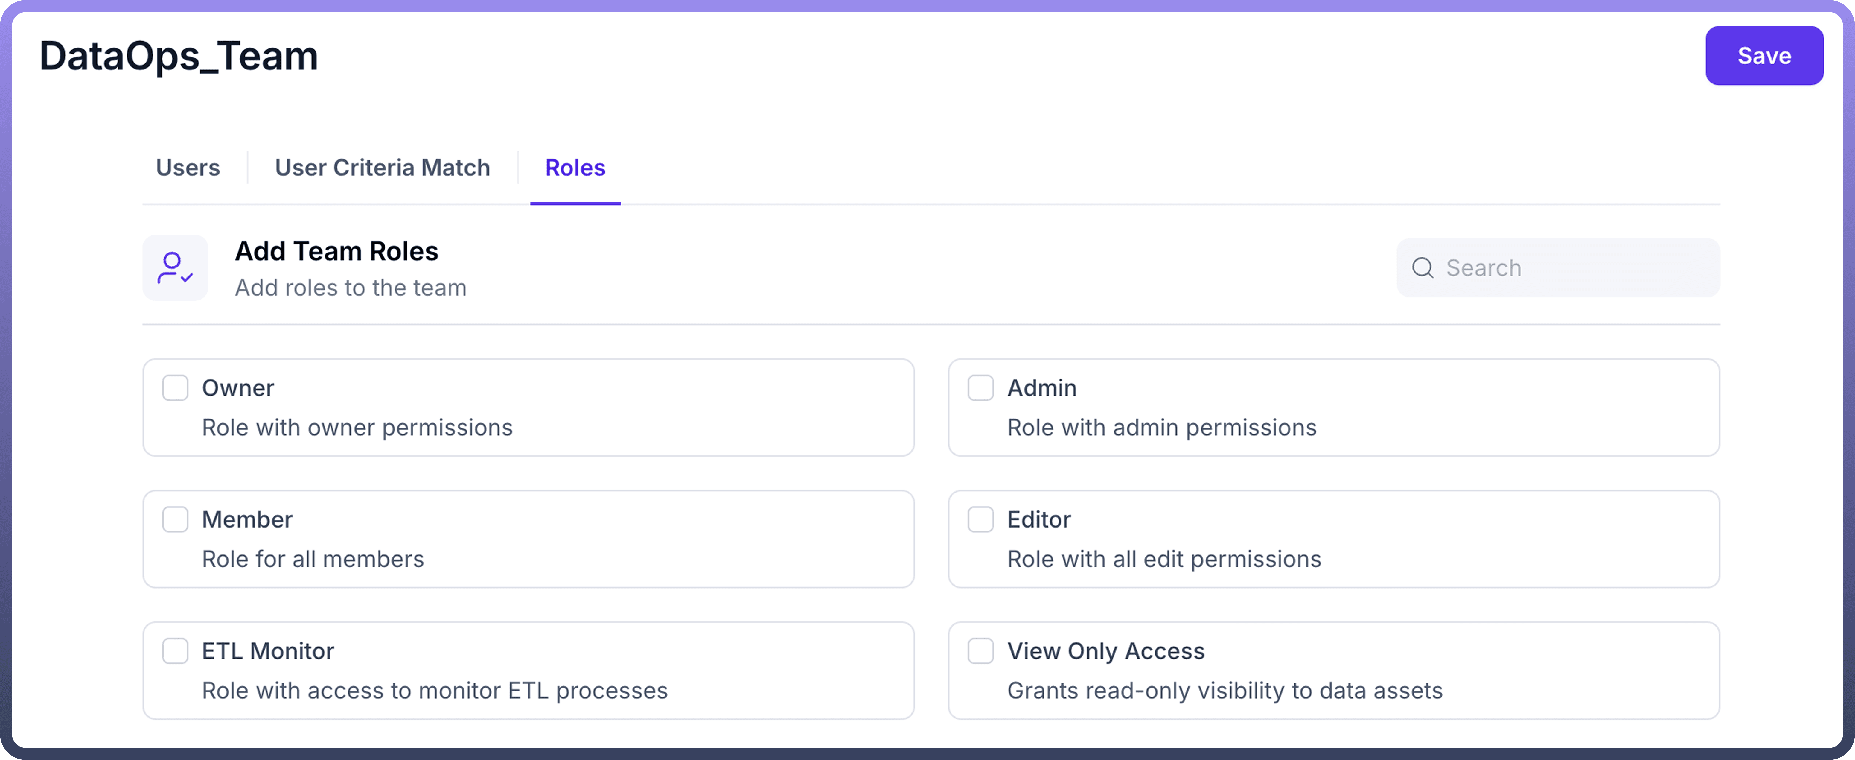Click the magnifier icon in Search
1855x760 pixels.
point(1422,268)
